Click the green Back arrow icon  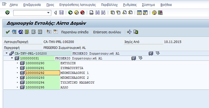(70, 13)
